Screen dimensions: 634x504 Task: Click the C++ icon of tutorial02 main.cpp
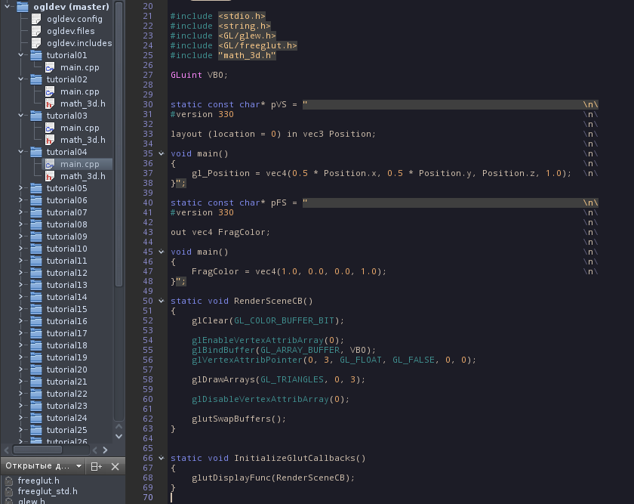(x=50, y=91)
